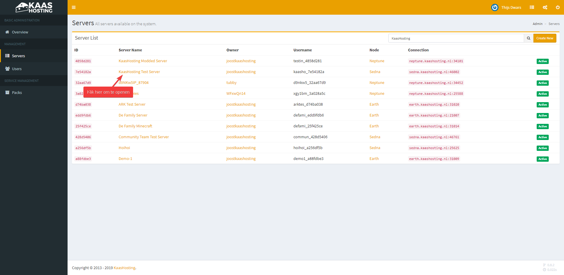The width and height of the screenshot is (564, 275).
Task: Click Admin in the breadcrumb
Action: [x=537, y=24]
